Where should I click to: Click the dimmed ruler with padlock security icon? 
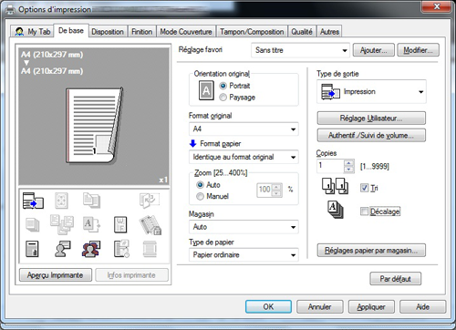pos(150,225)
